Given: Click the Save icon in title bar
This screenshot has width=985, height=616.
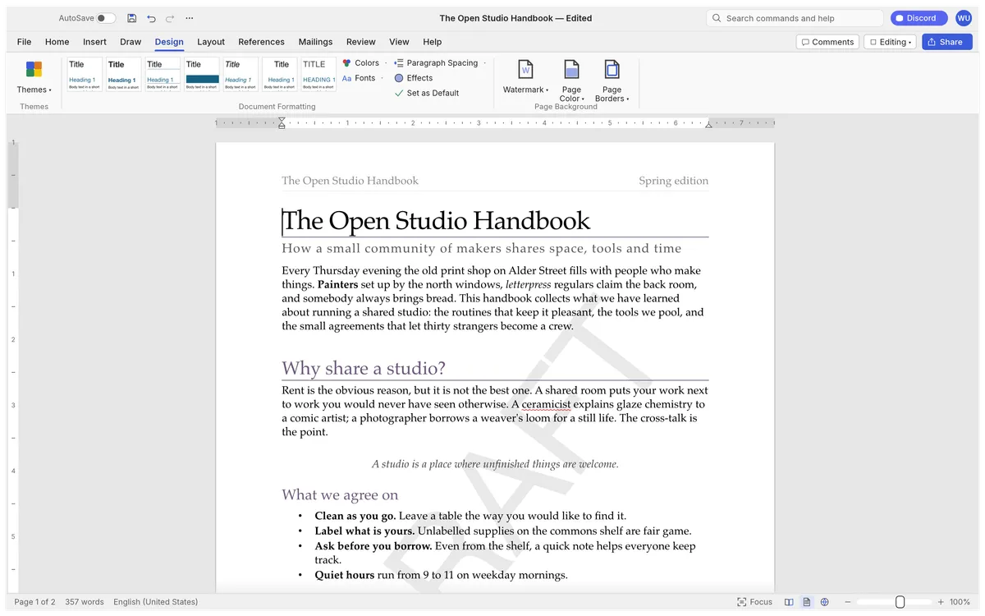Looking at the screenshot, I should point(132,18).
